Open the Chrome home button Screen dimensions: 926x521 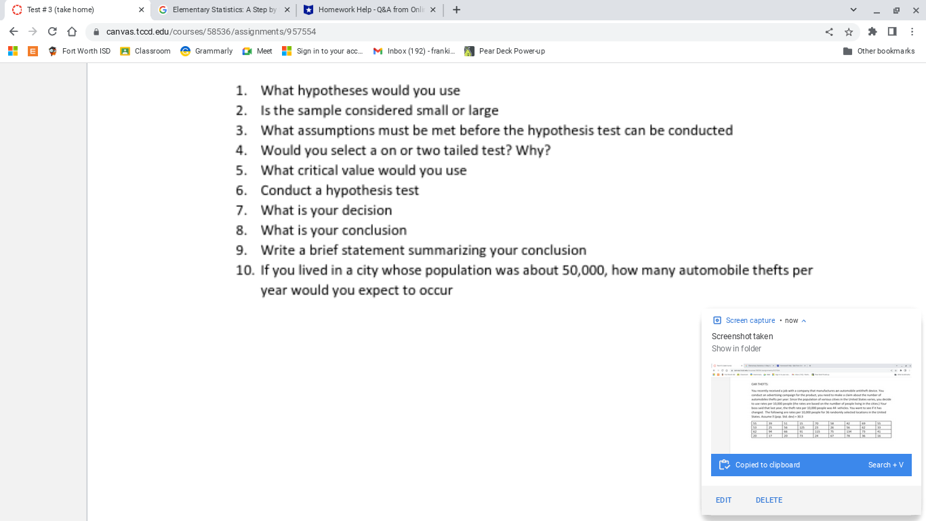click(72, 31)
